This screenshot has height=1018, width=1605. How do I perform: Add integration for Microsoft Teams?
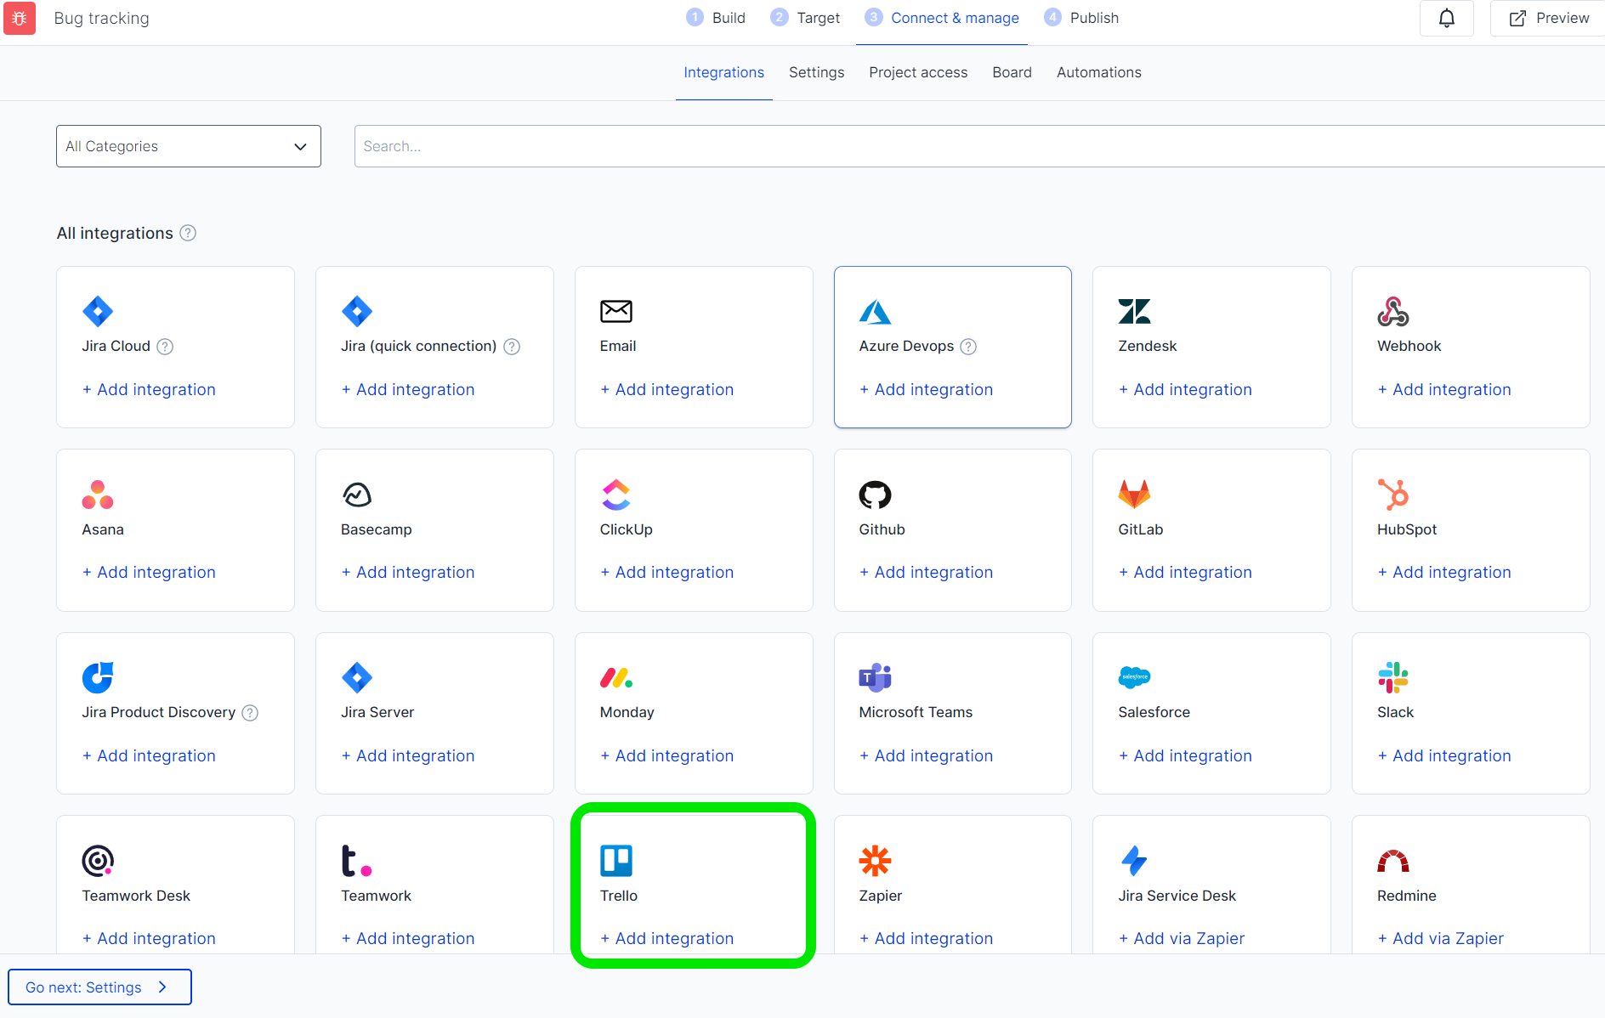926,755
